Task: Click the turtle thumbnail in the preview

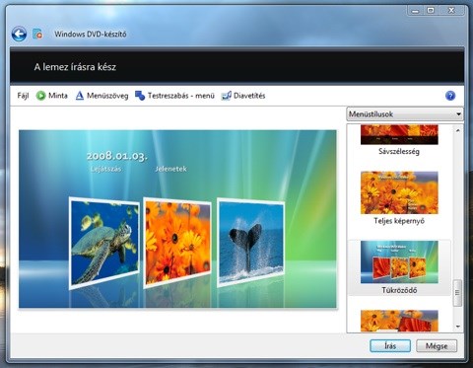Action: [x=104, y=243]
